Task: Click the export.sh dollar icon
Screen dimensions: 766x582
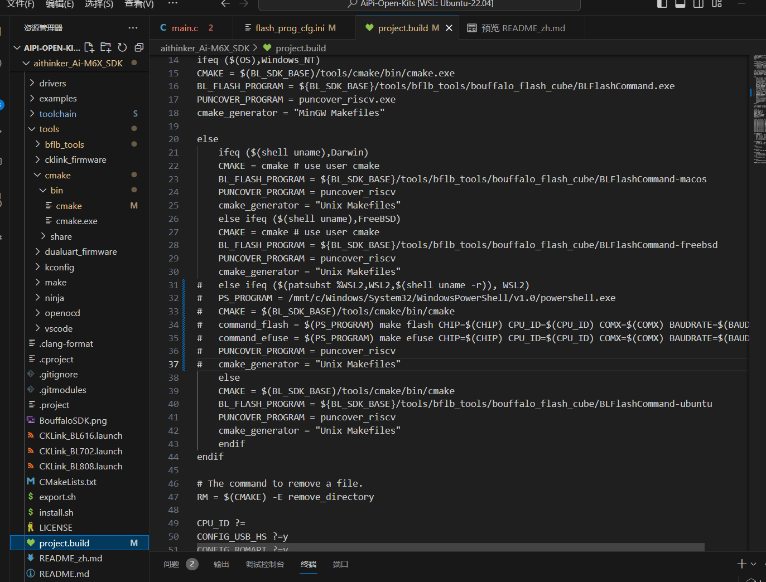Action: click(31, 496)
